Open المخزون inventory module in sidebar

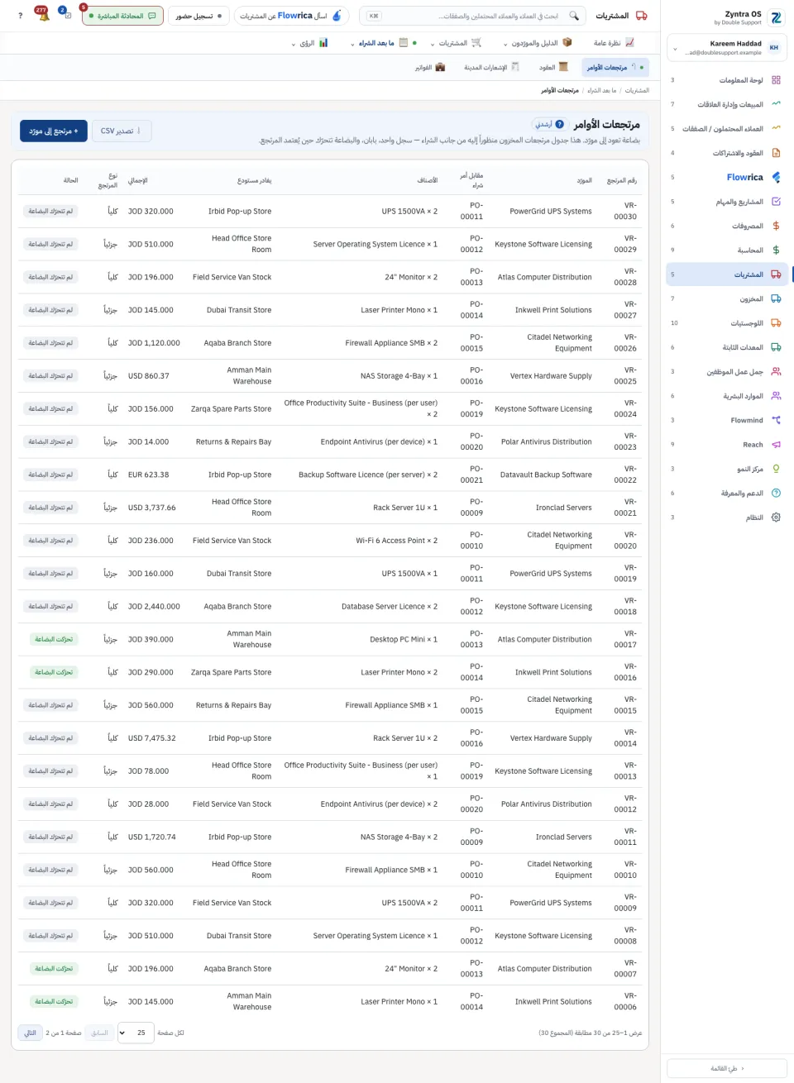pyautogui.click(x=727, y=298)
